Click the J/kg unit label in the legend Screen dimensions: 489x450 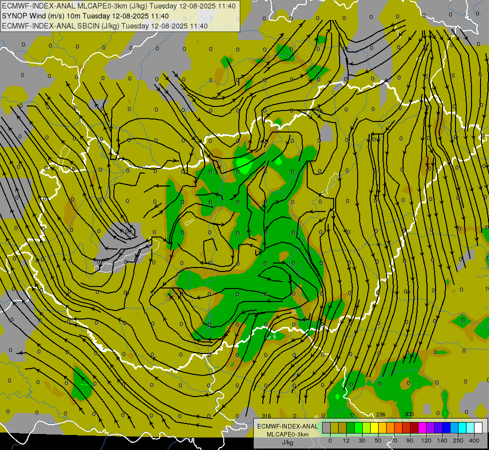pyautogui.click(x=288, y=442)
